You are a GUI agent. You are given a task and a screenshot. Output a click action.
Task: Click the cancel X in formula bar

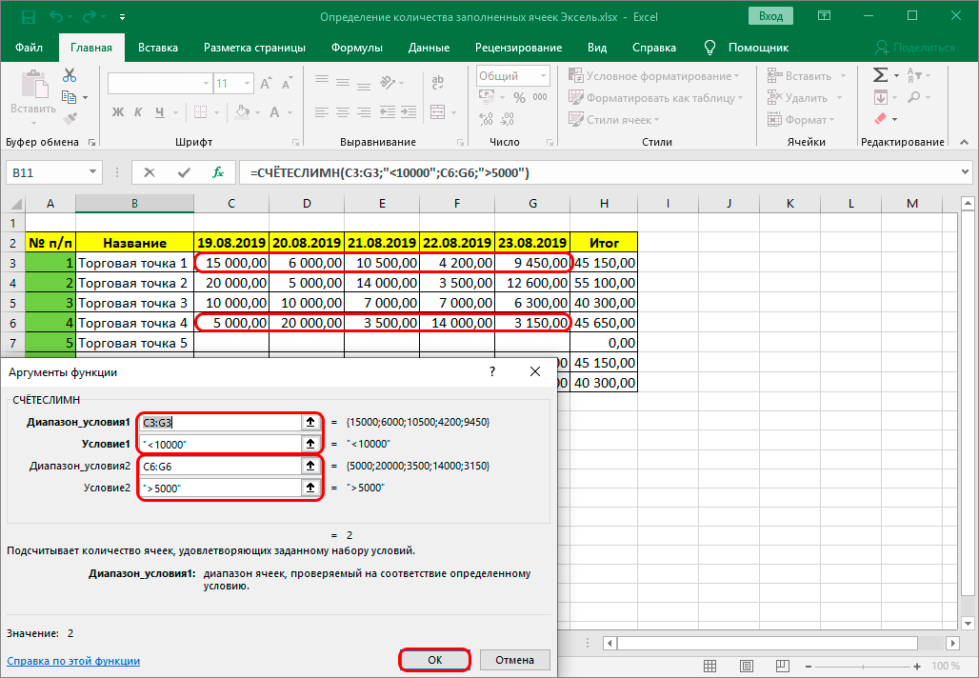point(150,172)
